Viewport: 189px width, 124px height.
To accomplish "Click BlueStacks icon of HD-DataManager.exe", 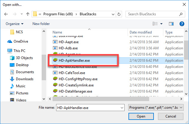I will [55, 91].
